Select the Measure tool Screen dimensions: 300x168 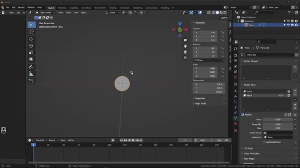pyautogui.click(x=31, y=74)
